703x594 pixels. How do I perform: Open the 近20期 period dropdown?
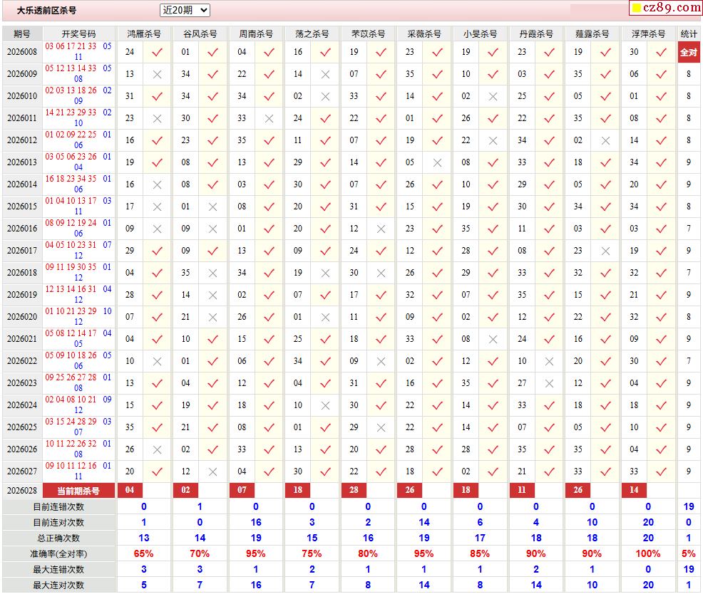185,10
